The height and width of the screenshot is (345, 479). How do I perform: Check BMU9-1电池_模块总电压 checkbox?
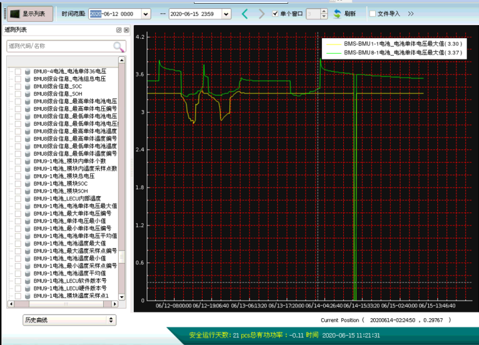(x=18, y=176)
